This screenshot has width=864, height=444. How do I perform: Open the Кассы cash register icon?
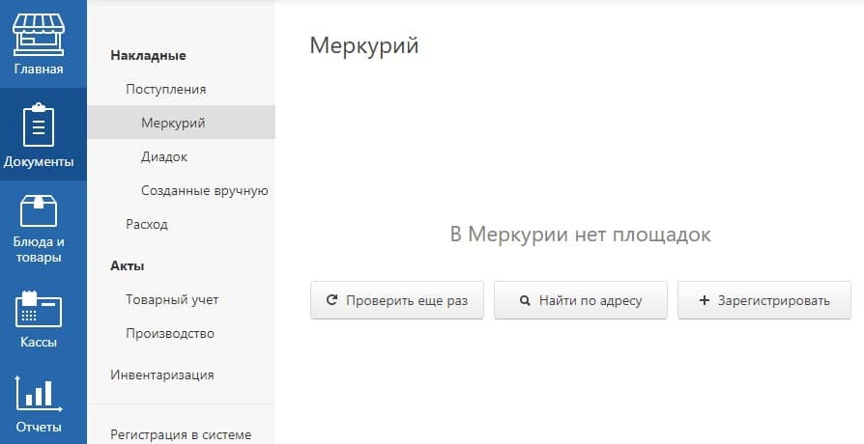coord(38,309)
